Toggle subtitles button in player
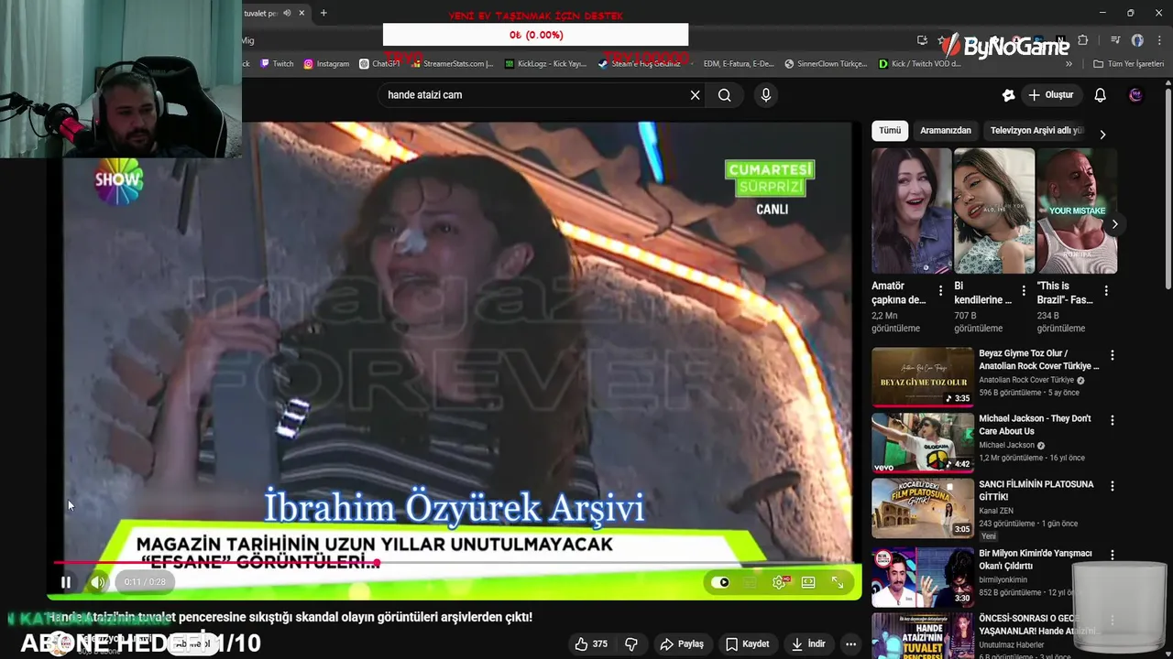The image size is (1173, 659). point(751,582)
